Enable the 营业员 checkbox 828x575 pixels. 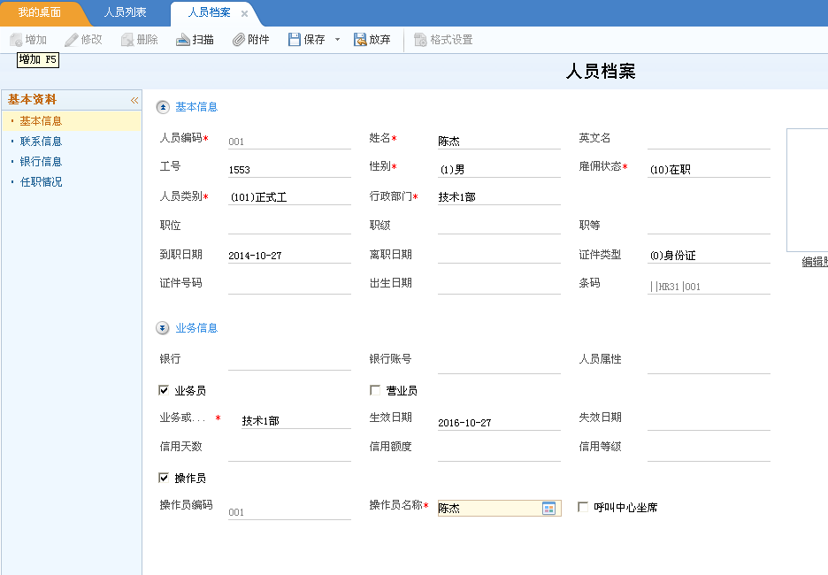point(375,390)
